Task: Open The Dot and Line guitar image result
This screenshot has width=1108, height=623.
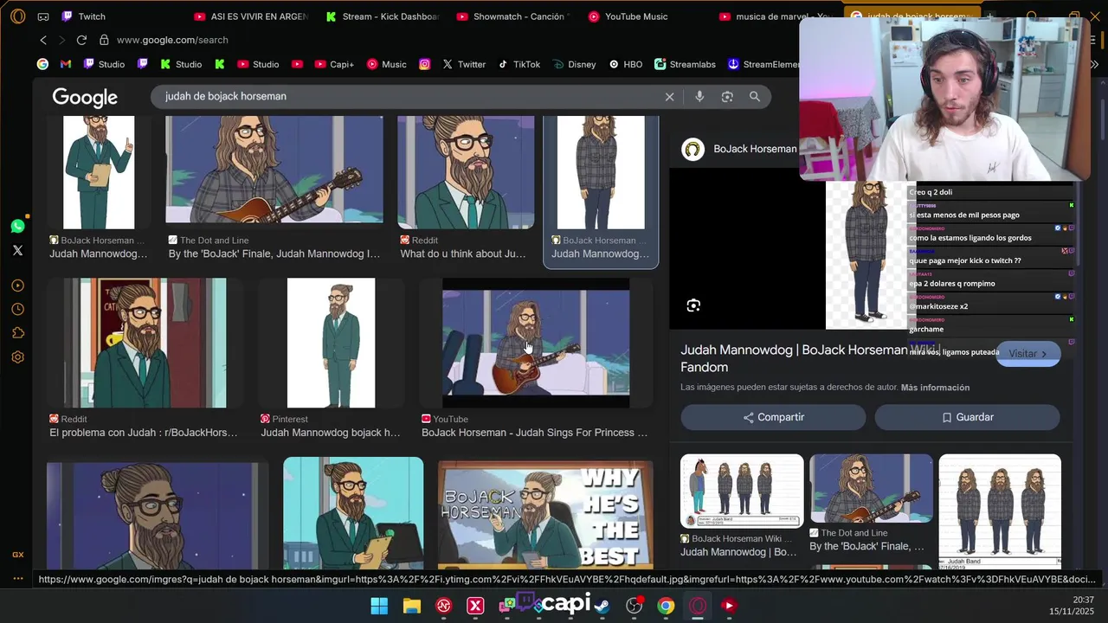Action: [x=274, y=170]
